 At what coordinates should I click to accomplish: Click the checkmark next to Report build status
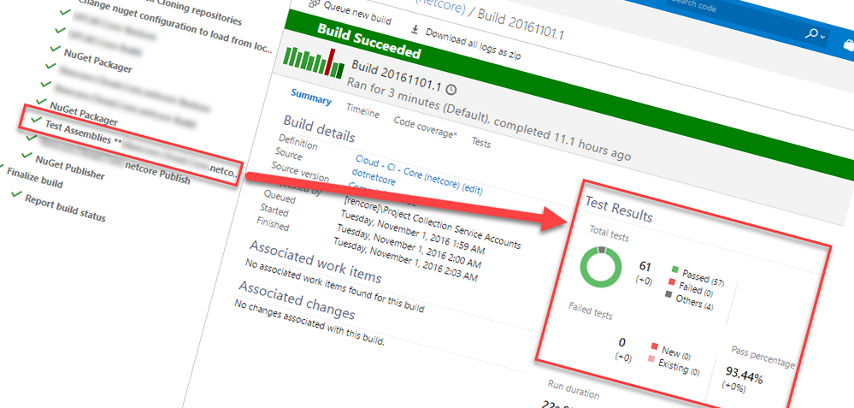pos(16,196)
